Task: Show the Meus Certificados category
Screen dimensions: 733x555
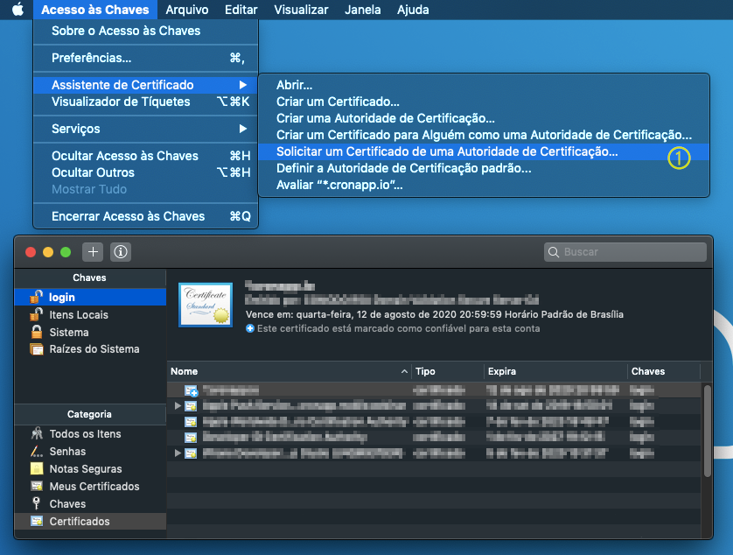Action: tap(91, 486)
